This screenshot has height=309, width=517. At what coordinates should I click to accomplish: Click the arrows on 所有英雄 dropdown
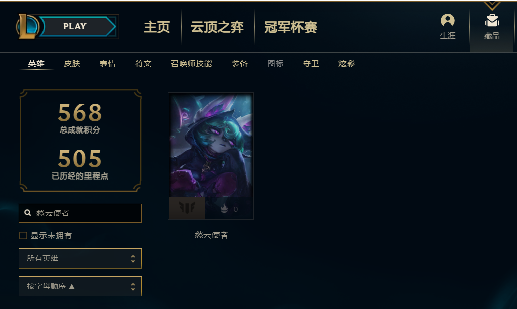pyautogui.click(x=133, y=258)
